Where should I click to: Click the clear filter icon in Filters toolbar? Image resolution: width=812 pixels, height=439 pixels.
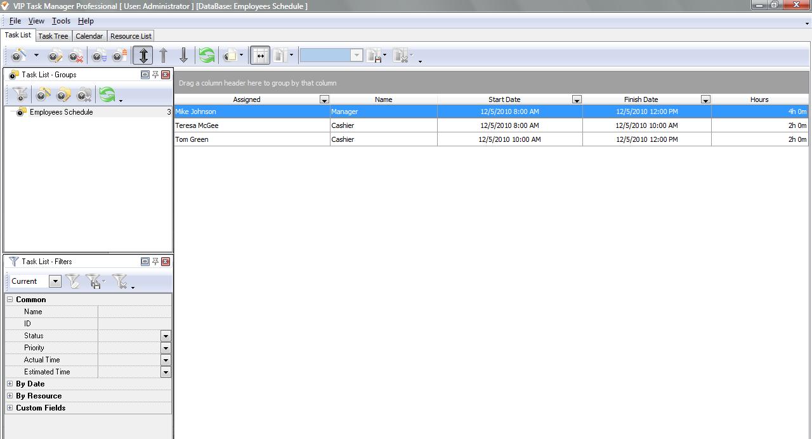click(x=120, y=281)
